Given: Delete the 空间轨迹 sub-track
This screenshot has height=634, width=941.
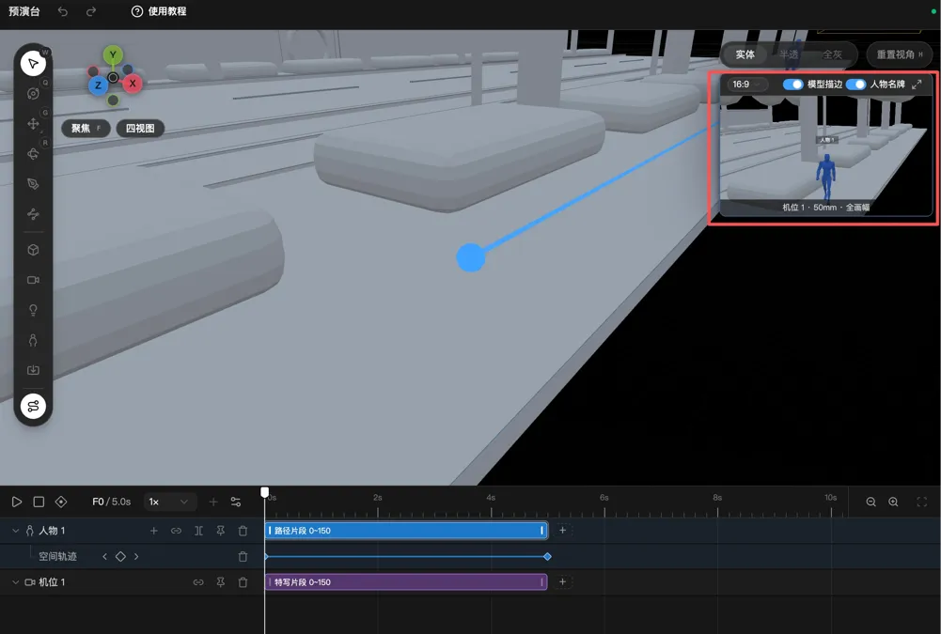Looking at the screenshot, I should click(243, 557).
